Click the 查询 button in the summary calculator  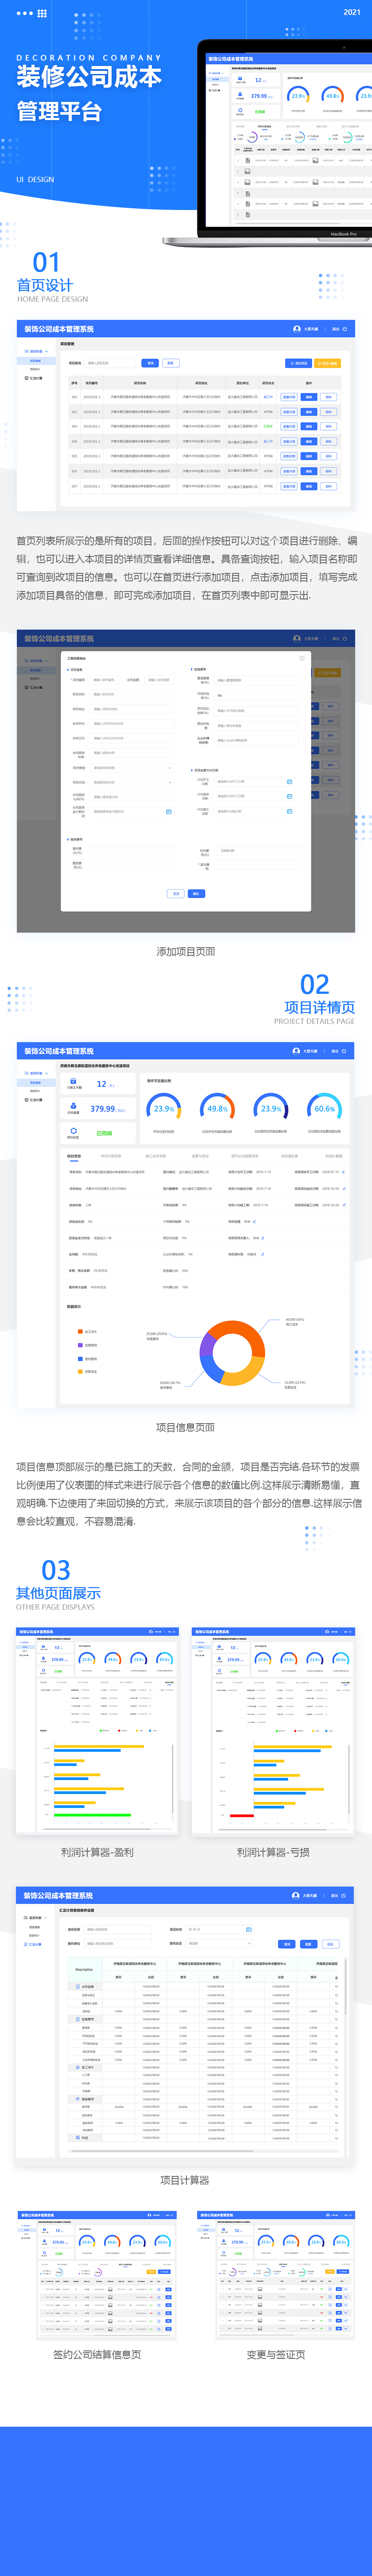tap(287, 1944)
